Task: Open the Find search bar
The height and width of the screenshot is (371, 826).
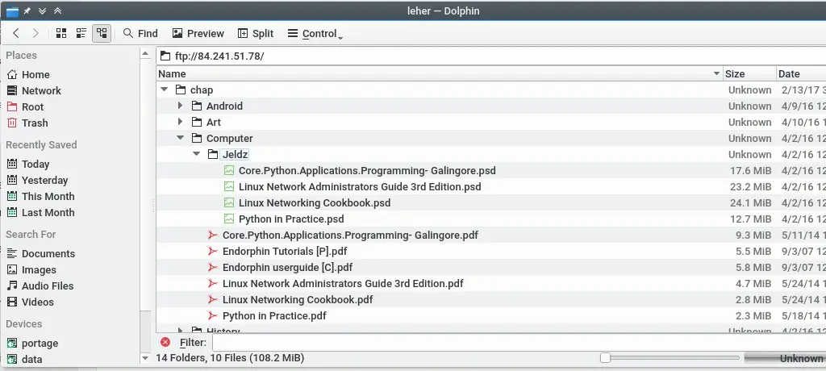Action: pos(140,33)
